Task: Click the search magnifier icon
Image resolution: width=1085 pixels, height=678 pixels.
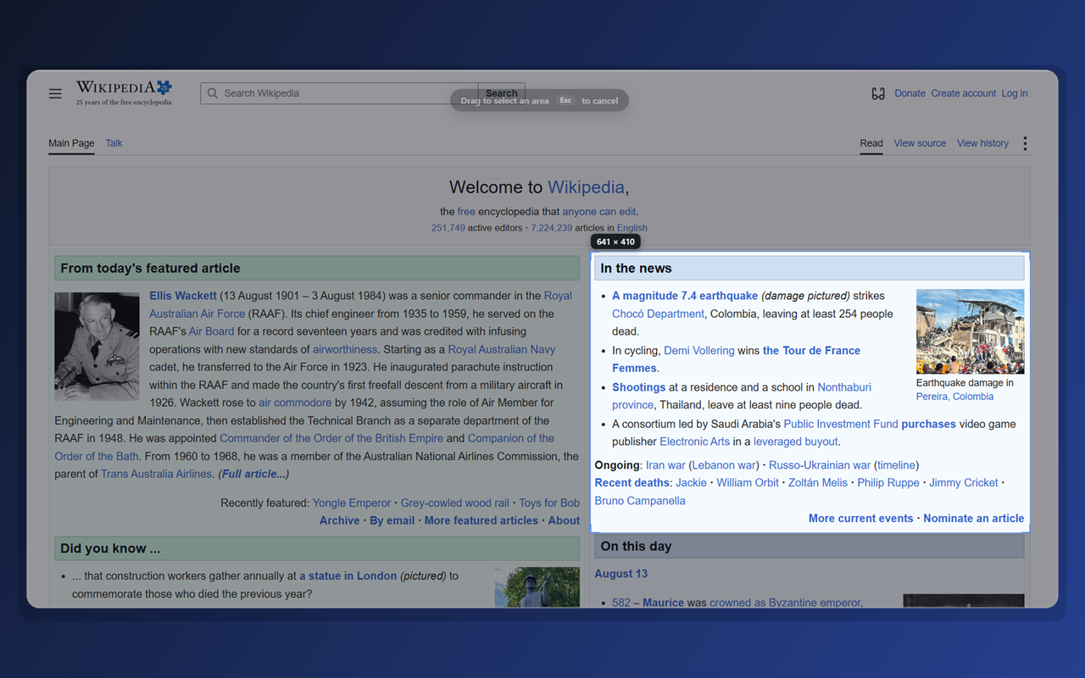Action: pyautogui.click(x=213, y=93)
